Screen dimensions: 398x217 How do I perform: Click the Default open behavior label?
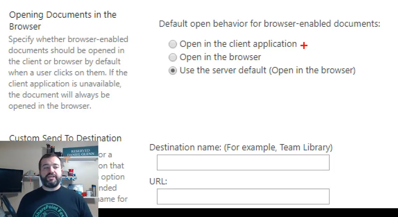click(x=269, y=24)
